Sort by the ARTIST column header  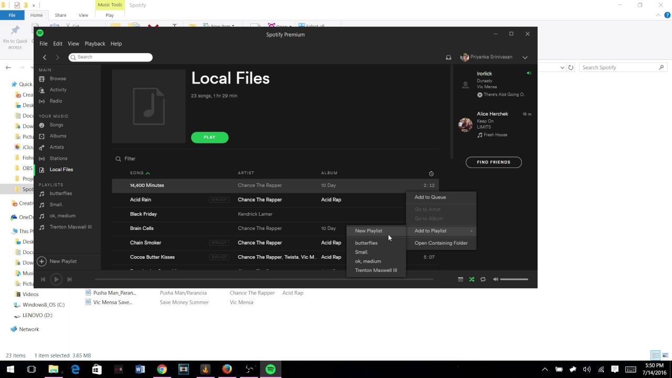[x=246, y=173]
